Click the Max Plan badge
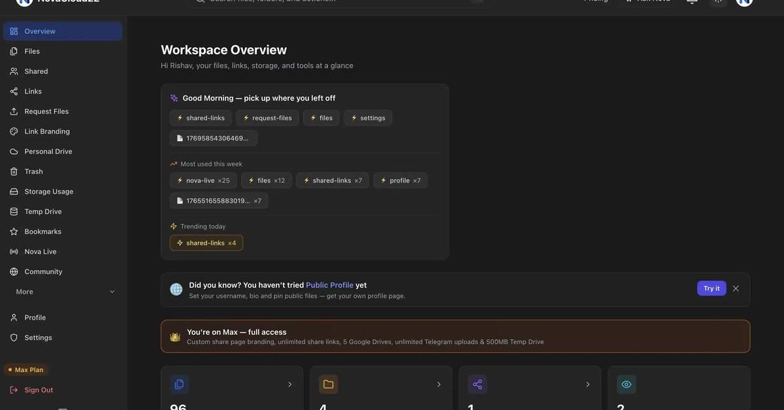Screen dimensions: 784x410 pos(25,370)
